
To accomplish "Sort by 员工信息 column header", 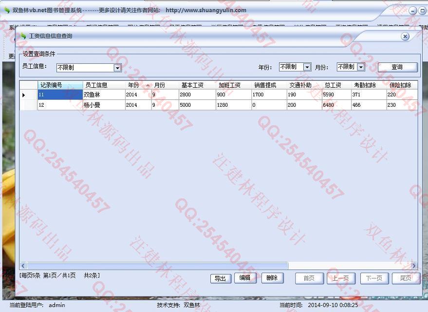I will pyautogui.click(x=104, y=85).
